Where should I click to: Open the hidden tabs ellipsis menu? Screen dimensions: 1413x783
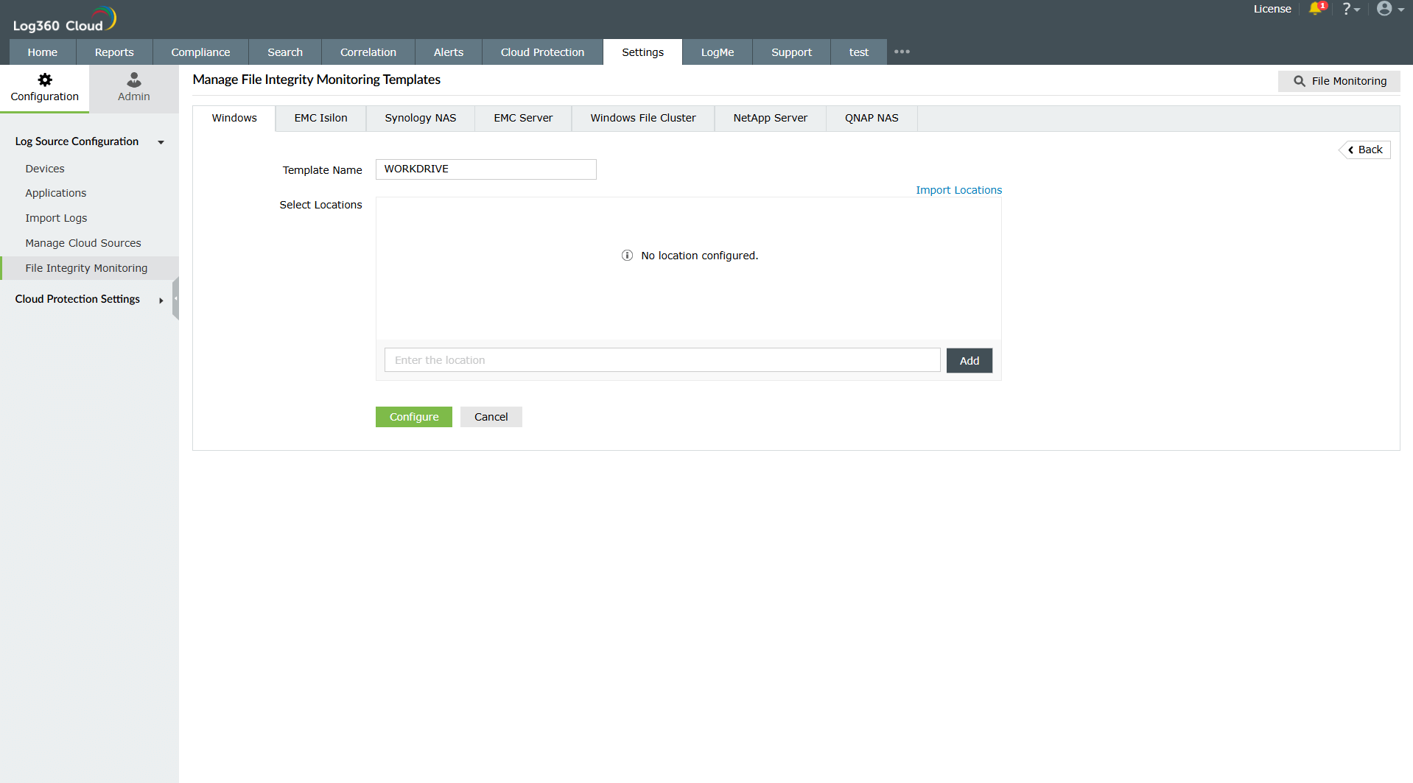point(902,52)
